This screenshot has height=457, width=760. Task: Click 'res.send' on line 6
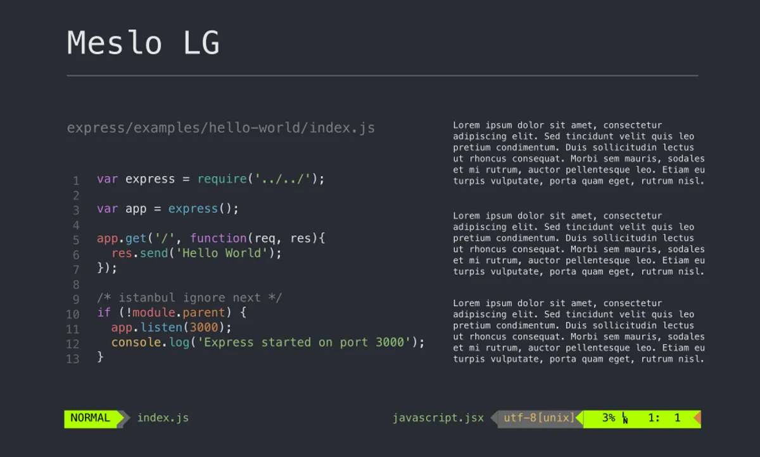[139, 254]
